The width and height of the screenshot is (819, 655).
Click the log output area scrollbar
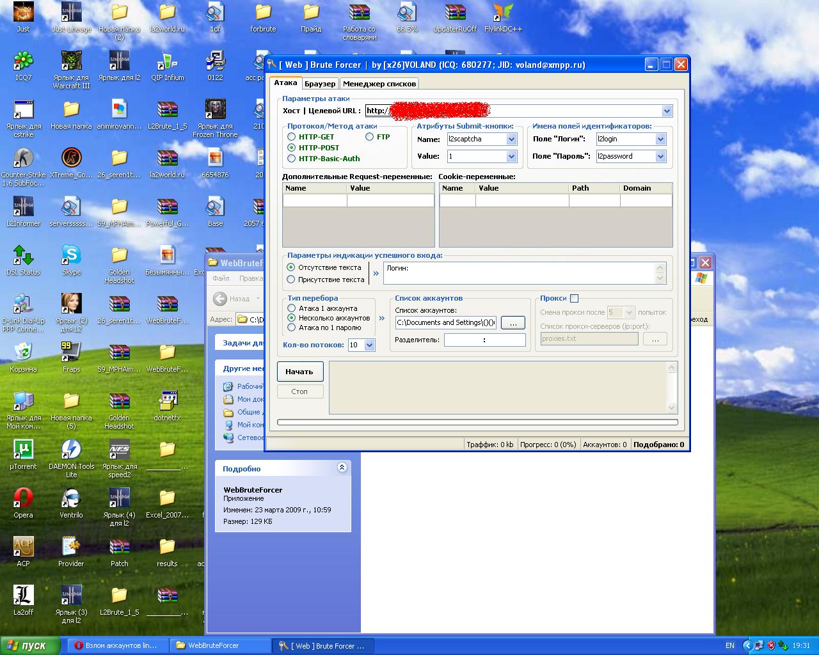point(671,388)
